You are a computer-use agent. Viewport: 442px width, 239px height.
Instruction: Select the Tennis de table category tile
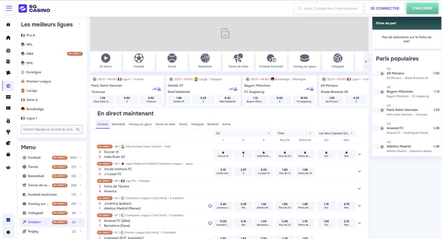pyautogui.click(x=238, y=61)
